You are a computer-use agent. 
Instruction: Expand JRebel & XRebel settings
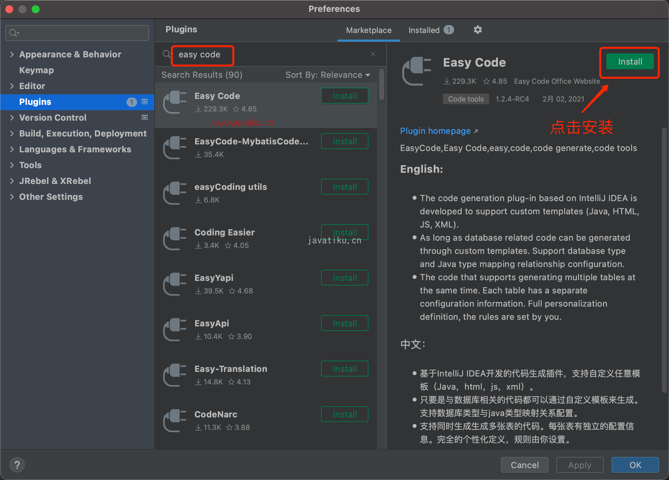tap(12, 181)
